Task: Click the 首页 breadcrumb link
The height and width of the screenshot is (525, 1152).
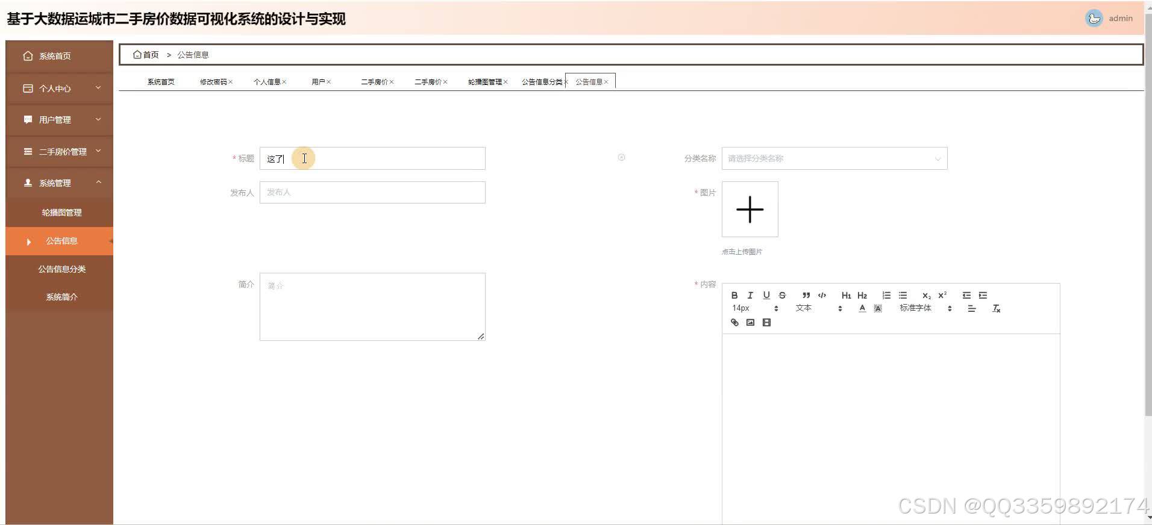Action: [151, 55]
